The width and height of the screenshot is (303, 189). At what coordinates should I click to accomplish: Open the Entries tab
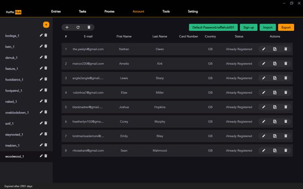(56, 11)
